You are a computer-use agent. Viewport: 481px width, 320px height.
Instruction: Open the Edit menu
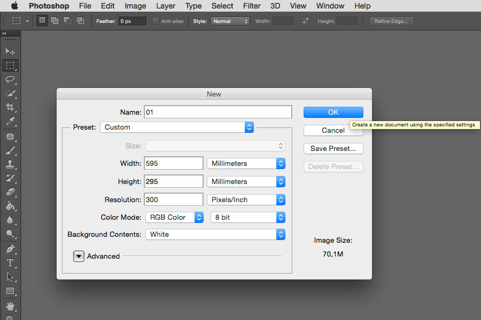pyautogui.click(x=107, y=6)
